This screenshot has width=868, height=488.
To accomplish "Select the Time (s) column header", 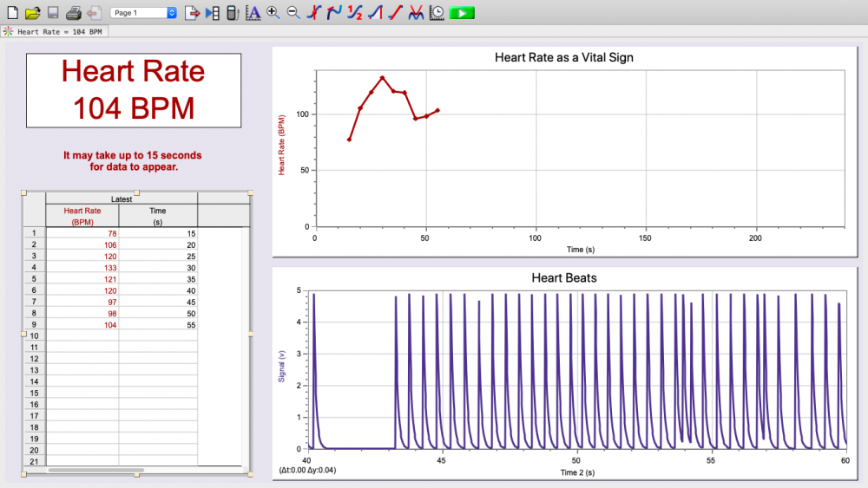I will point(158,216).
